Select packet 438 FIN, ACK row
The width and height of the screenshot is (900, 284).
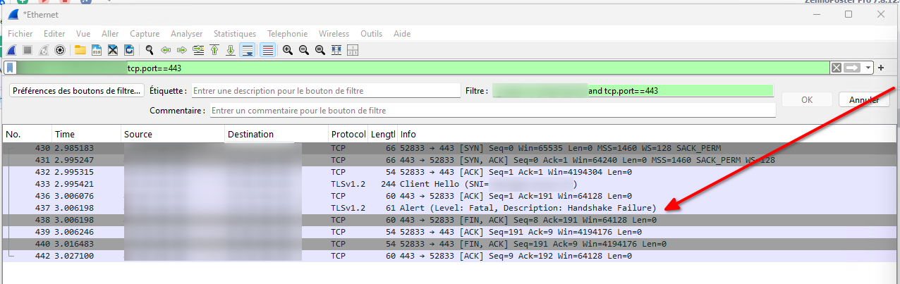448,220
